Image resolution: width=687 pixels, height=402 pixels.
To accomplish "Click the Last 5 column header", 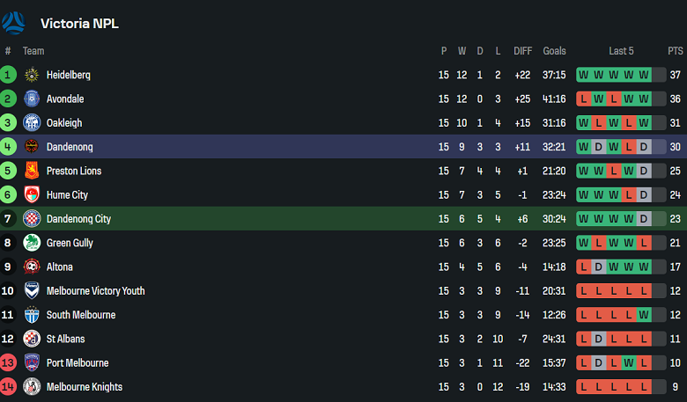I will [621, 51].
